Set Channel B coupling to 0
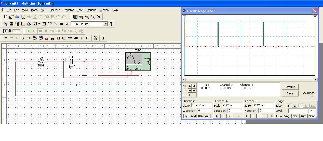323x141 pixels. [x=253, y=116]
